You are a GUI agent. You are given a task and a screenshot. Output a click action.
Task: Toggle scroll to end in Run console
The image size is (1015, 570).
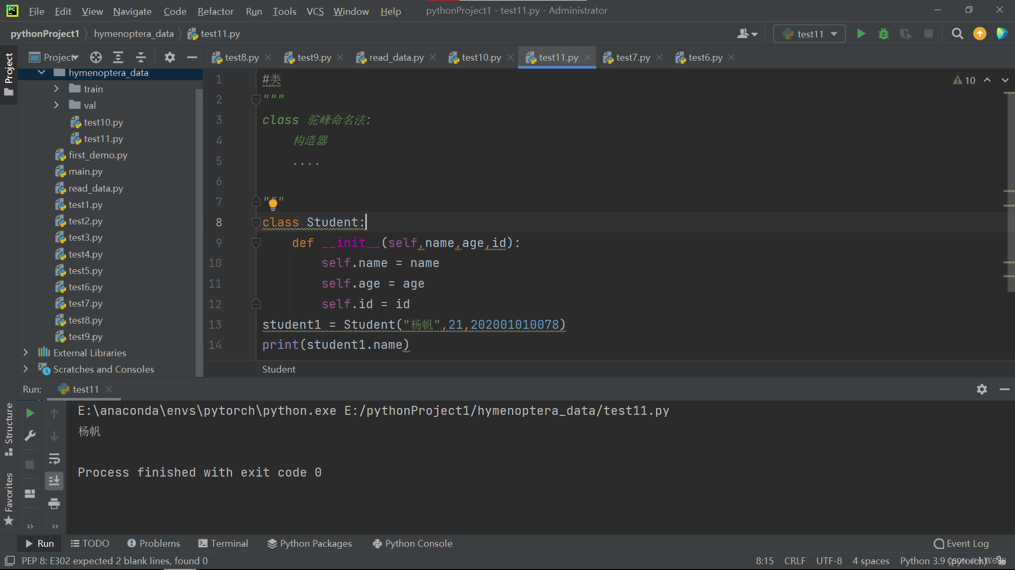(x=54, y=481)
